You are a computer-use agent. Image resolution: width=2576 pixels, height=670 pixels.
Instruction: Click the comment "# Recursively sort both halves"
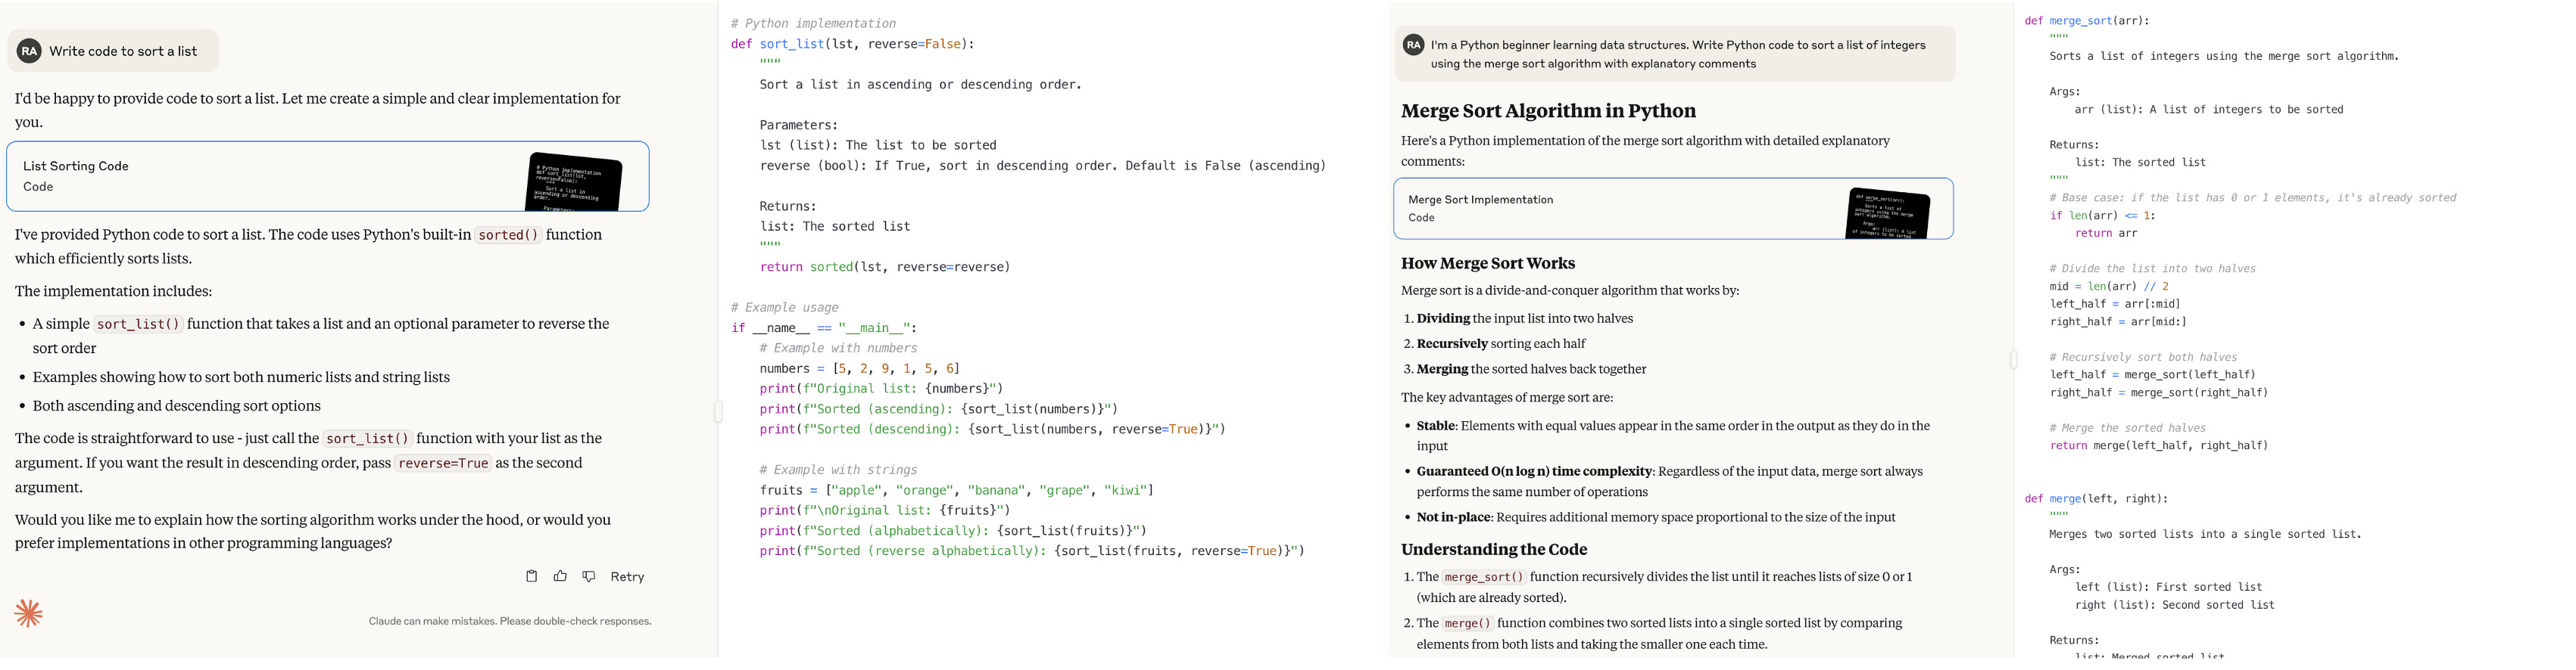(2143, 356)
